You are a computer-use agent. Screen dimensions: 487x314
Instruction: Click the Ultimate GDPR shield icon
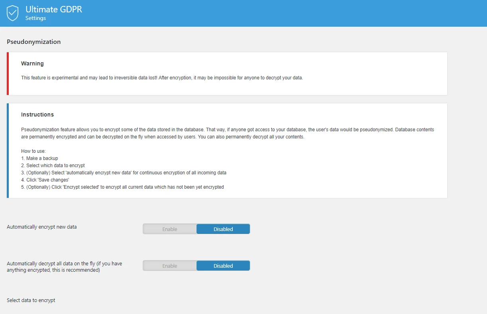pos(12,13)
